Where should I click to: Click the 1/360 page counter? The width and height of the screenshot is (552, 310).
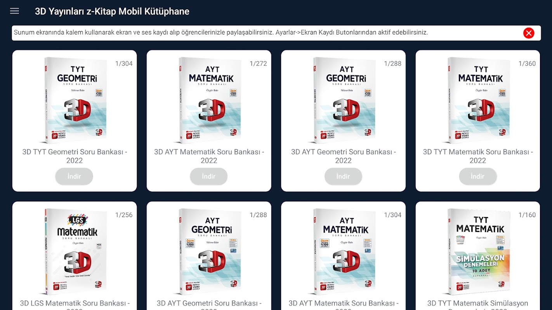[527, 64]
